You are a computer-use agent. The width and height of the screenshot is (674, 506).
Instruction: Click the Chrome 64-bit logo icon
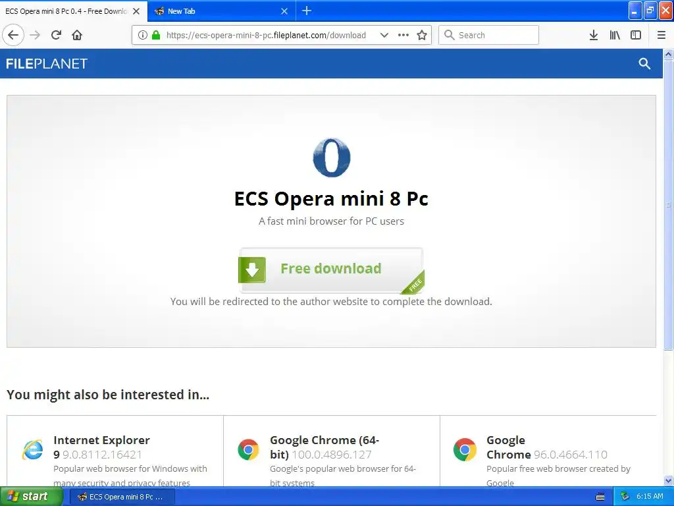click(248, 449)
